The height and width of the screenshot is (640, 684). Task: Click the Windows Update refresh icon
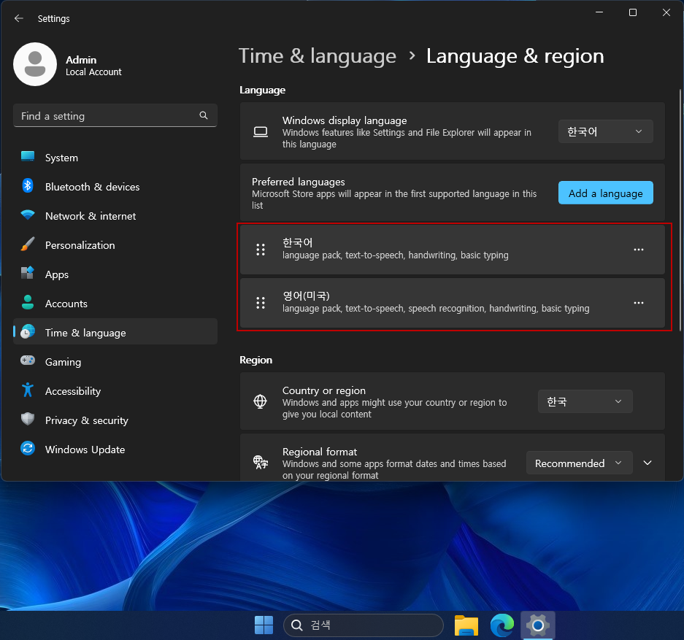(x=28, y=449)
